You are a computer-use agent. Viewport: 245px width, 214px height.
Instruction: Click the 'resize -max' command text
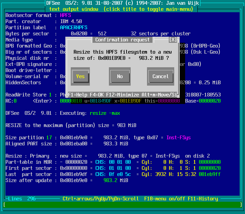105,113
